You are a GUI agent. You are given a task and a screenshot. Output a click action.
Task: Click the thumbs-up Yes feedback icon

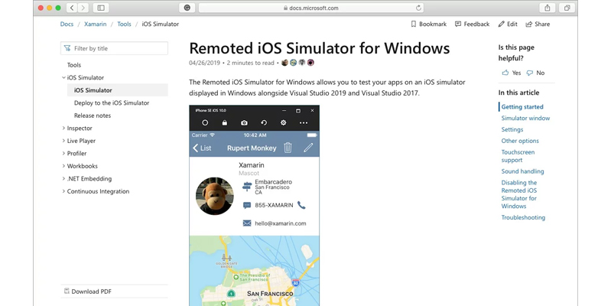click(x=505, y=73)
